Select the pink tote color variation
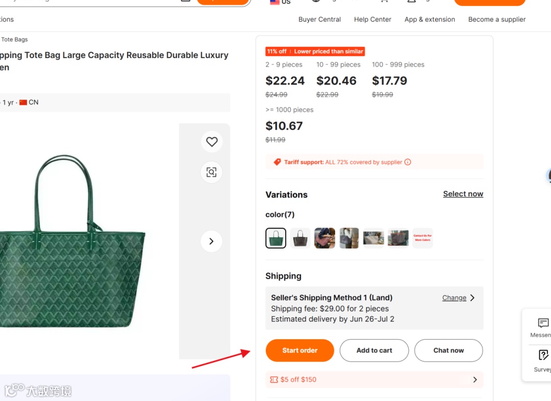The width and height of the screenshot is (551, 401). coord(325,238)
